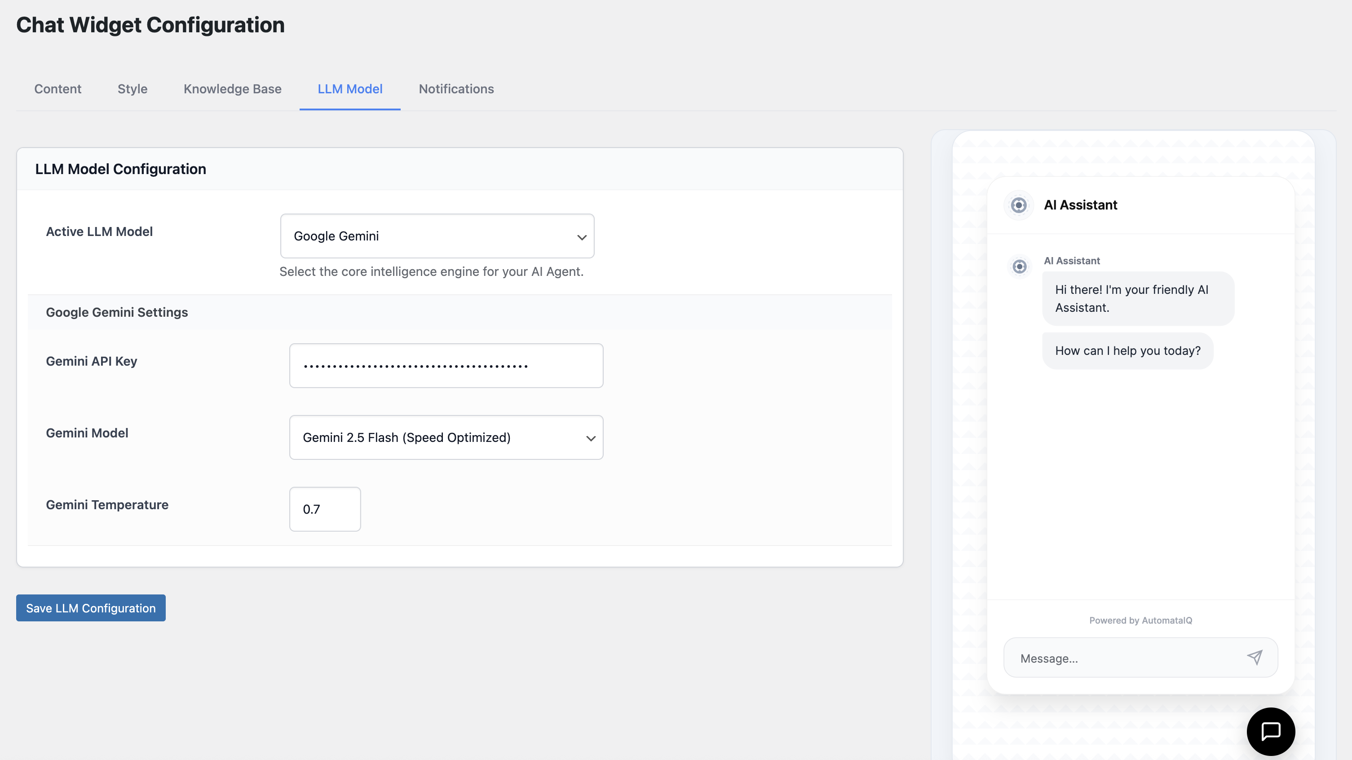
Task: Click the floating chat bubble button
Action: tap(1271, 731)
